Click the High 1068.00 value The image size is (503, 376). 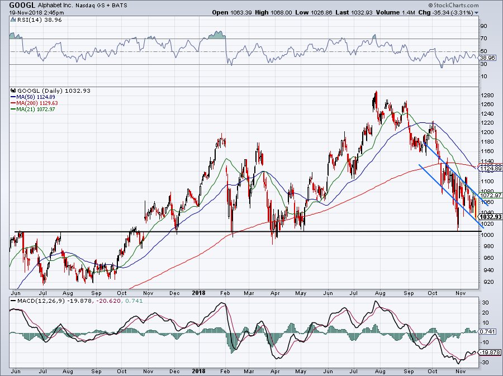(273, 12)
